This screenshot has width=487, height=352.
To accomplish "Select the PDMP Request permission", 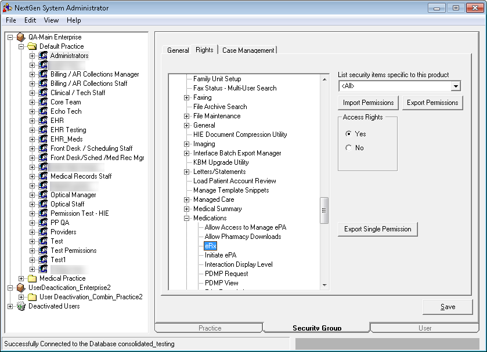I will 226,274.
